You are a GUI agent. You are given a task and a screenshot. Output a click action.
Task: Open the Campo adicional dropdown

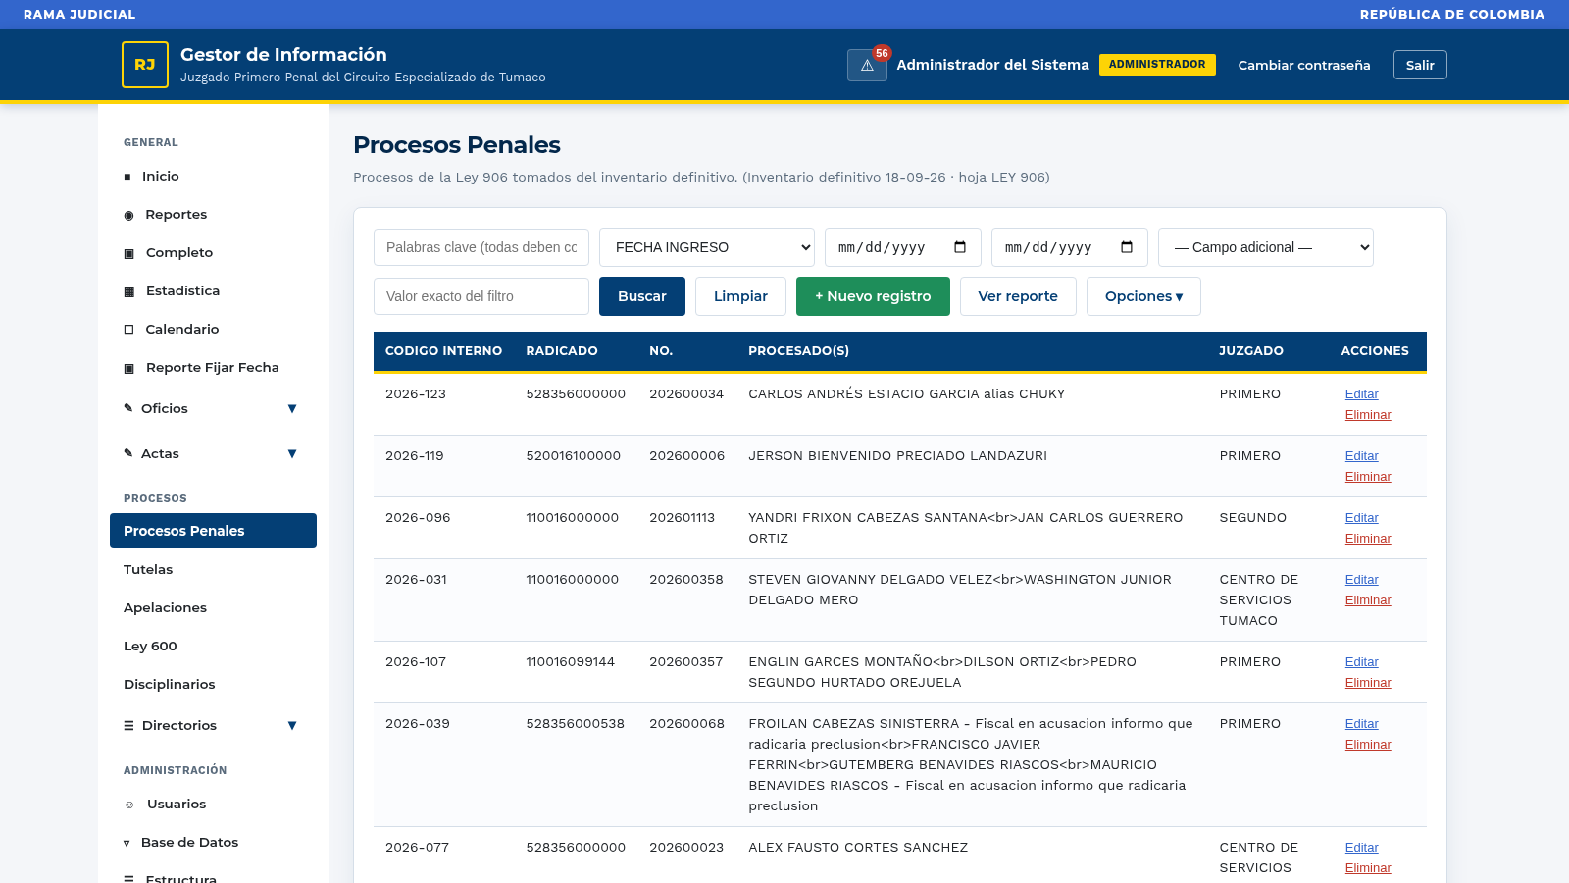click(1266, 247)
